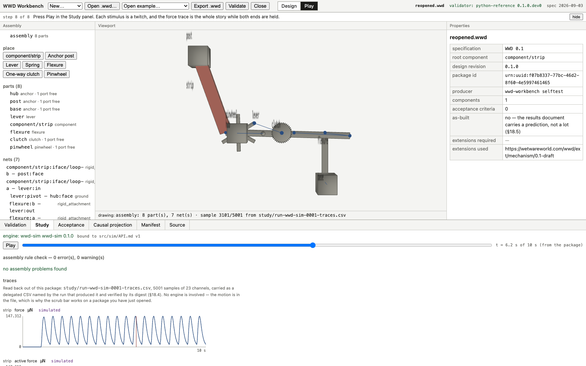Viewport: 586px width, 366px height.
Task: Click the base block in viewport
Action: 327,184
